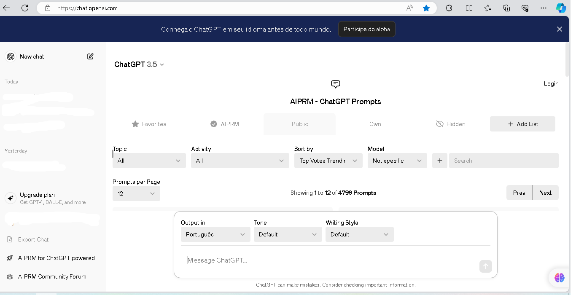Click the Login link
Image resolution: width=576 pixels, height=295 pixels.
point(551,83)
